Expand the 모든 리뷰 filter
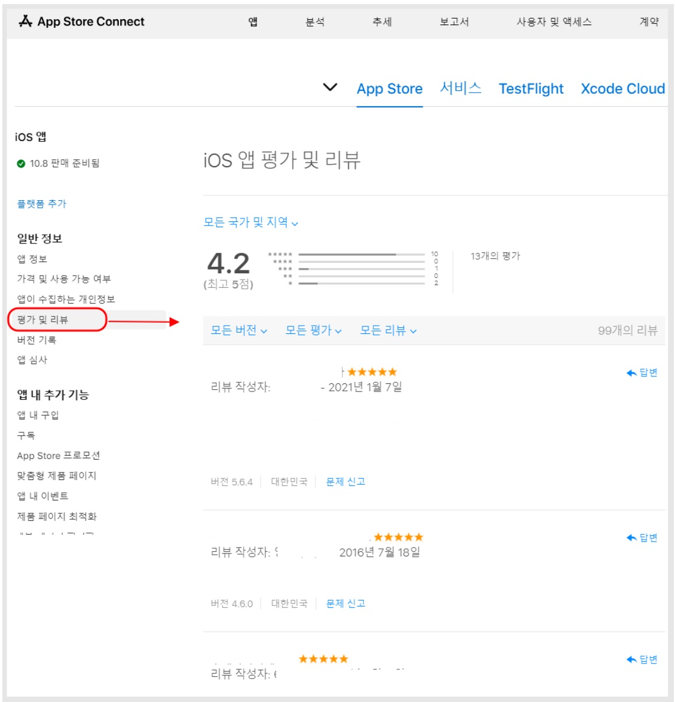Viewport: 675px width, 702px height. point(388,330)
